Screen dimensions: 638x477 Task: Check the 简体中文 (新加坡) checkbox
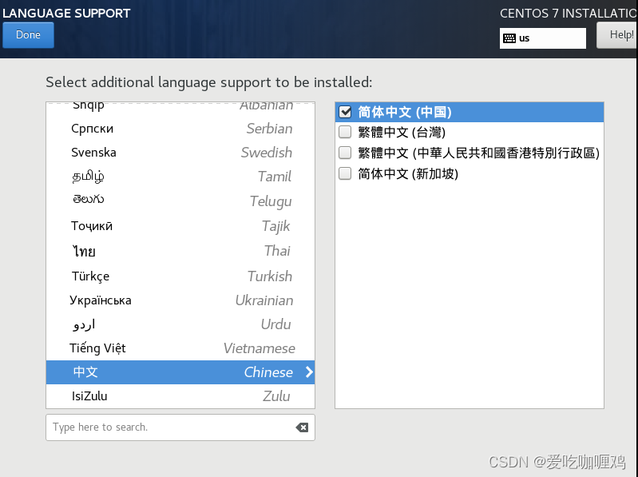click(345, 173)
